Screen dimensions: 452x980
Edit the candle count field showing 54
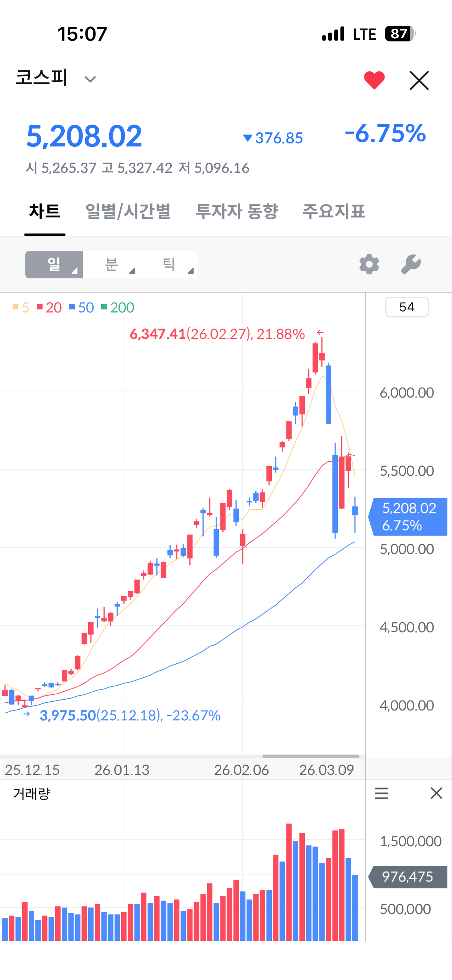click(407, 307)
